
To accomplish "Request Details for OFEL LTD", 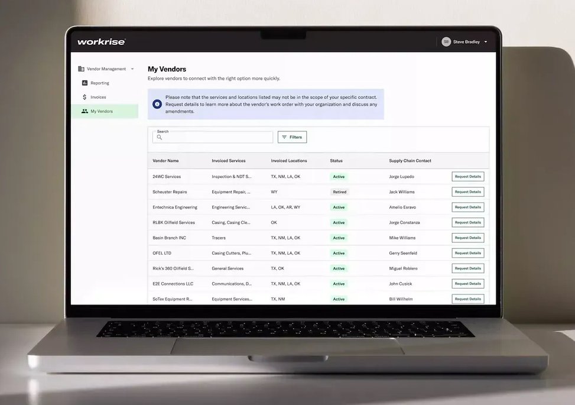I will point(468,253).
